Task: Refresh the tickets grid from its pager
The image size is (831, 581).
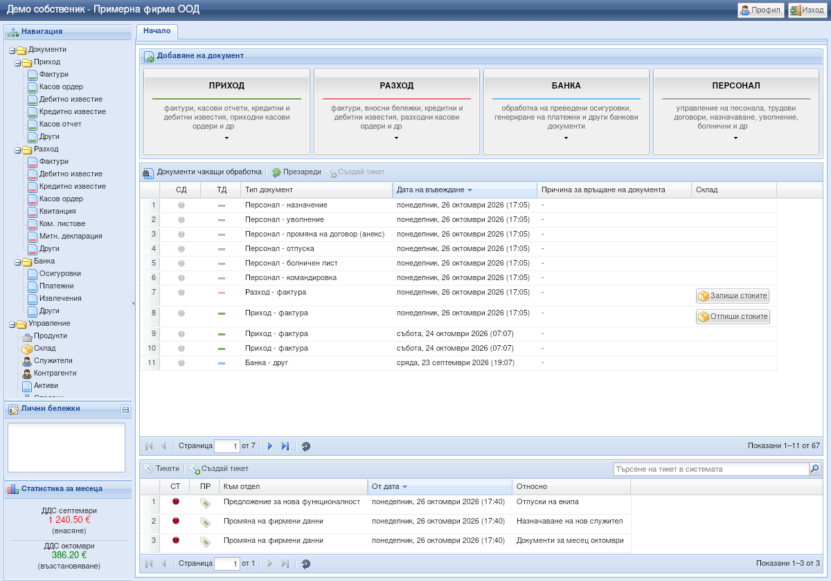Action: [x=306, y=564]
